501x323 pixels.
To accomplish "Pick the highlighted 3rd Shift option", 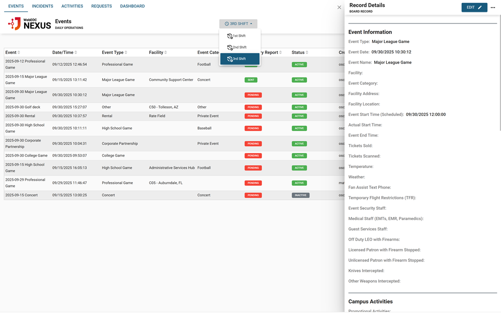I will [x=239, y=59].
